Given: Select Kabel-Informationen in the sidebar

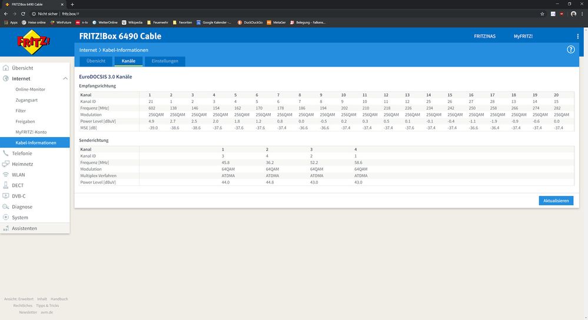Looking at the screenshot, I should click(35, 142).
